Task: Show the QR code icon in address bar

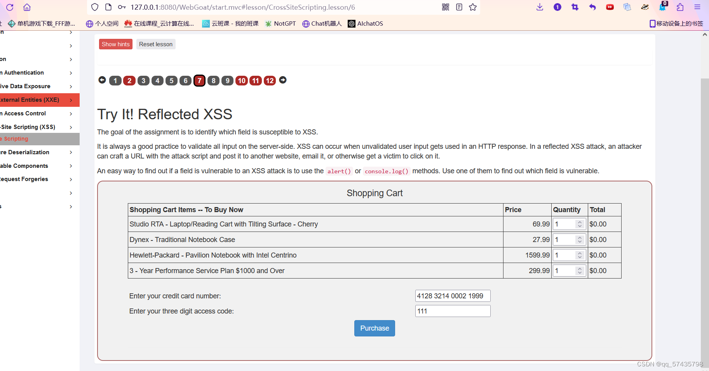Action: tap(446, 7)
